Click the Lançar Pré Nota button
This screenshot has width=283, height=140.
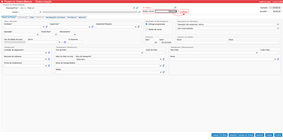(x=219, y=135)
